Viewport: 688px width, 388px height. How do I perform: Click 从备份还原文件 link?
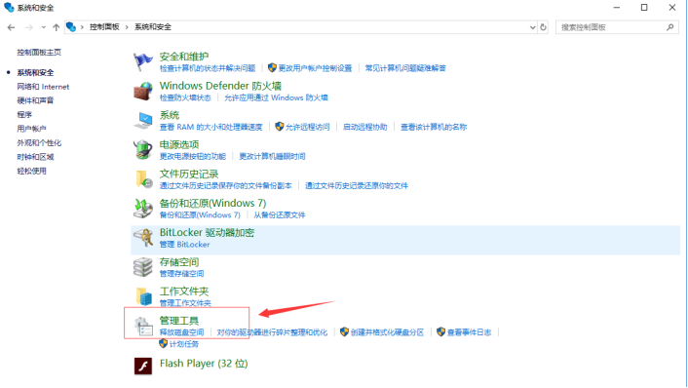coord(279,215)
